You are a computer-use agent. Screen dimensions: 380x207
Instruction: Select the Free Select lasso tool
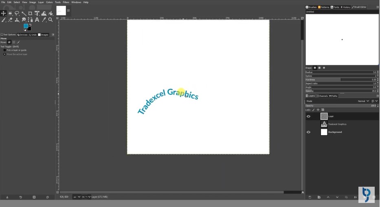tap(17, 13)
